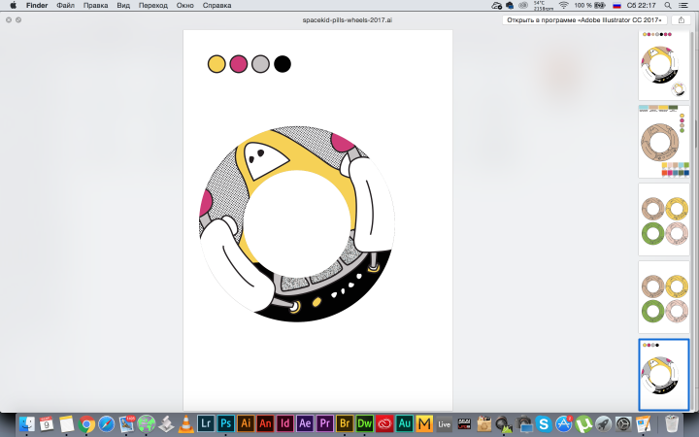Click the black color circle in artwork
This screenshot has height=437, width=699.
[x=283, y=64]
